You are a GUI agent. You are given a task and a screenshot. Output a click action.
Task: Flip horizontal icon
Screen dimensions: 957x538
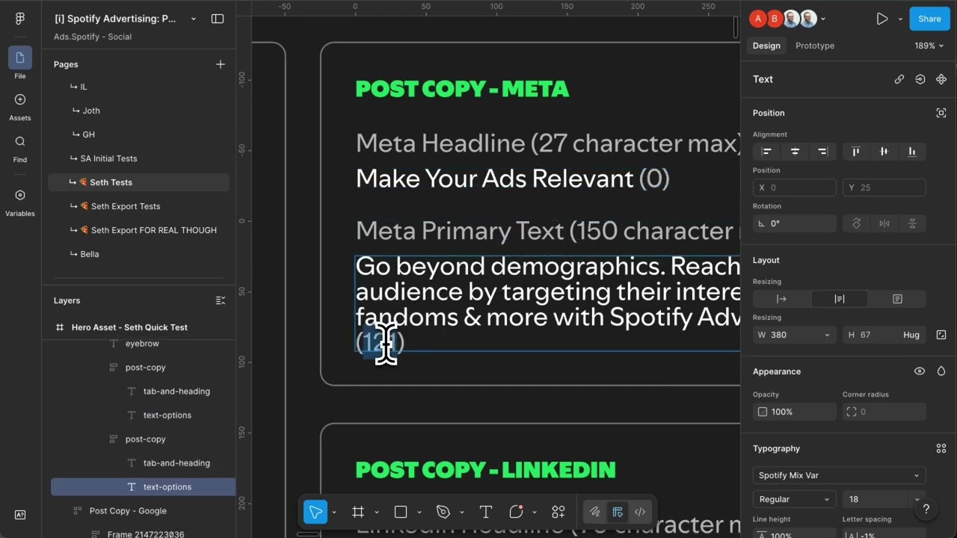(x=884, y=223)
